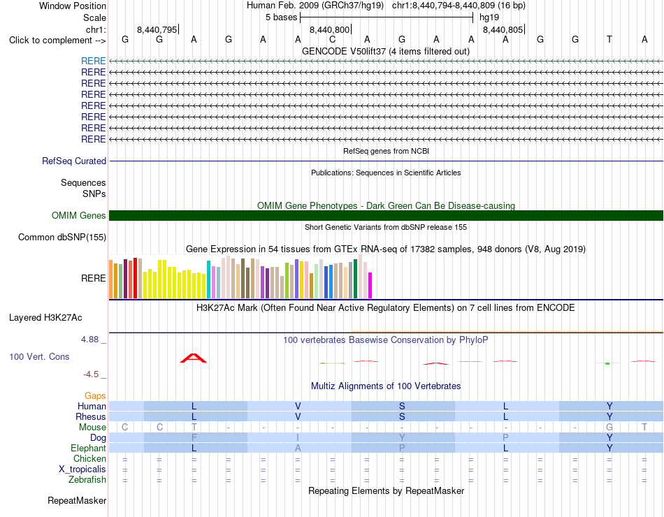Click the hg19 scale label
664x517 pixels.
489,17
